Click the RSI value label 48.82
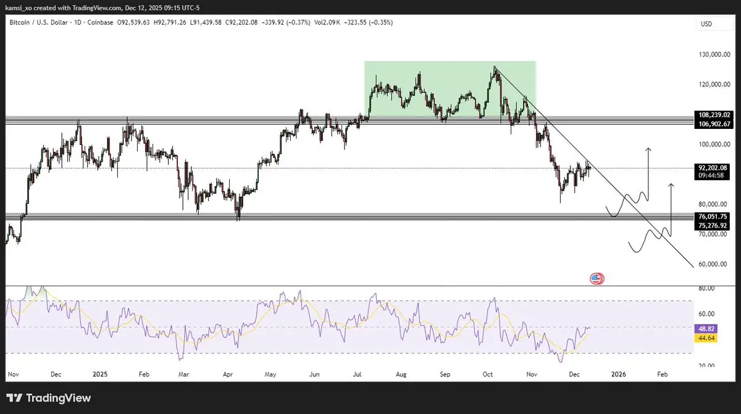The image size is (741, 414). click(x=707, y=329)
